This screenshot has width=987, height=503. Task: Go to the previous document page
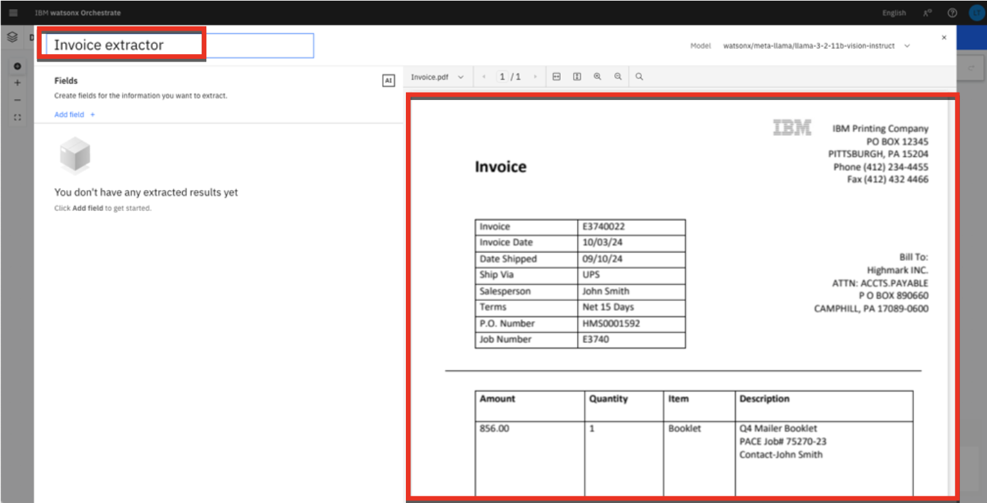[x=484, y=77]
